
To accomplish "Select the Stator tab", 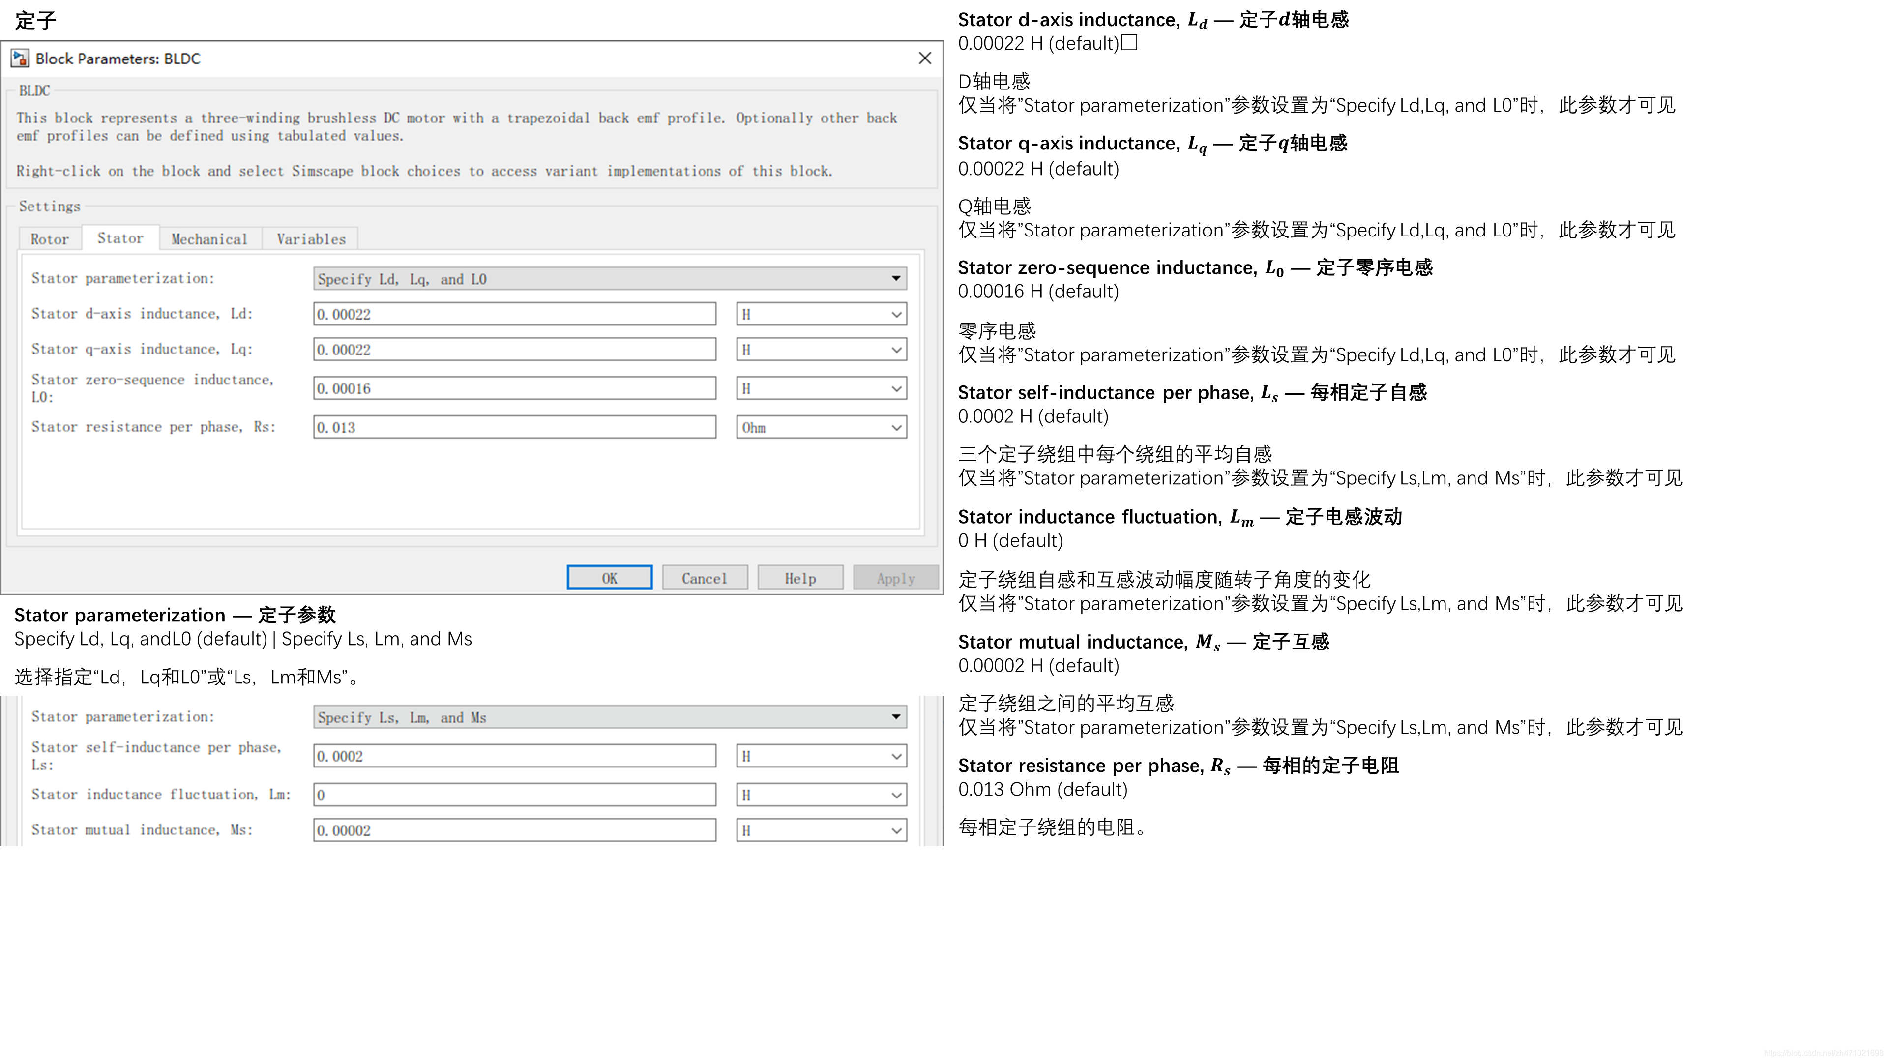I will click(x=120, y=238).
